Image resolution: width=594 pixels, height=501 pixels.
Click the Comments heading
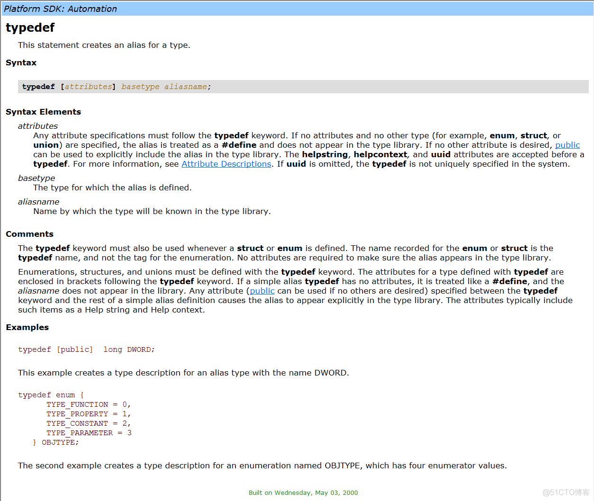[x=29, y=234]
